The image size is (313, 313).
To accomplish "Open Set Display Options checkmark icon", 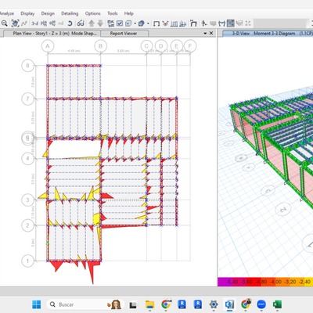I will [x=120, y=23].
